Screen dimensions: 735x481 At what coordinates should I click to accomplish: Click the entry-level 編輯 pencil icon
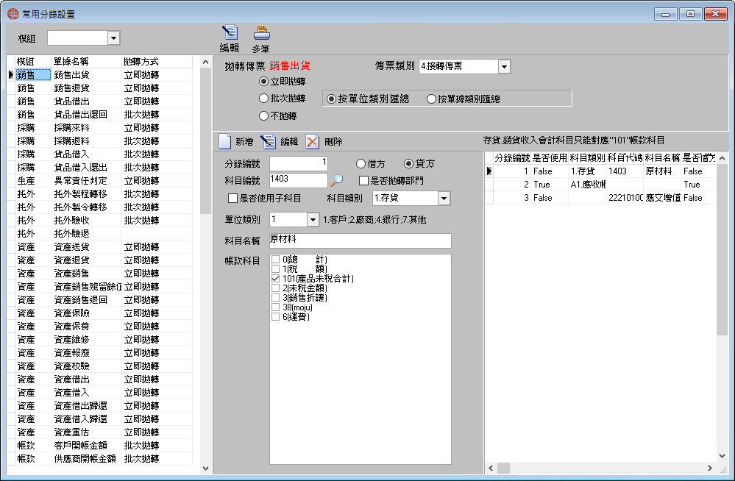(x=268, y=141)
